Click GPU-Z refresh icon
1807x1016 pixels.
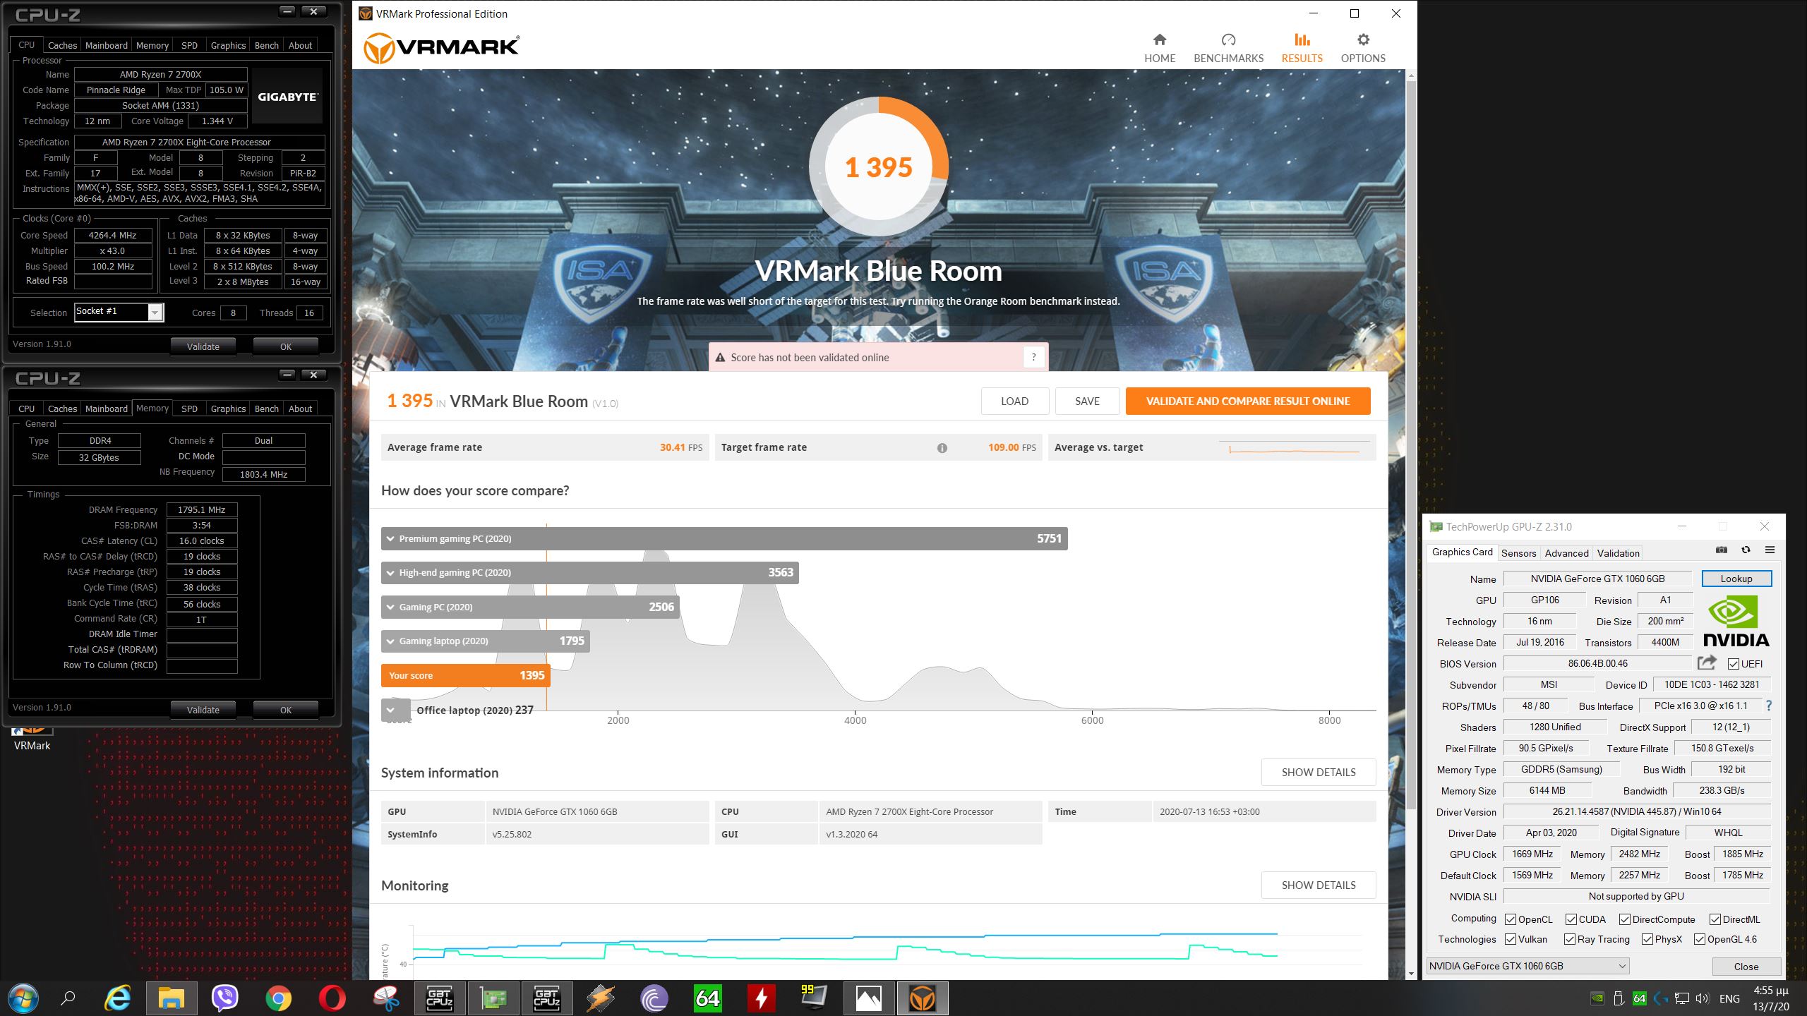1746,550
